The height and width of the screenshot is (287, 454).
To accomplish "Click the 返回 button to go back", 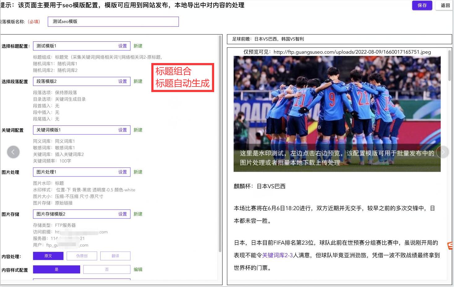I will point(445,5).
